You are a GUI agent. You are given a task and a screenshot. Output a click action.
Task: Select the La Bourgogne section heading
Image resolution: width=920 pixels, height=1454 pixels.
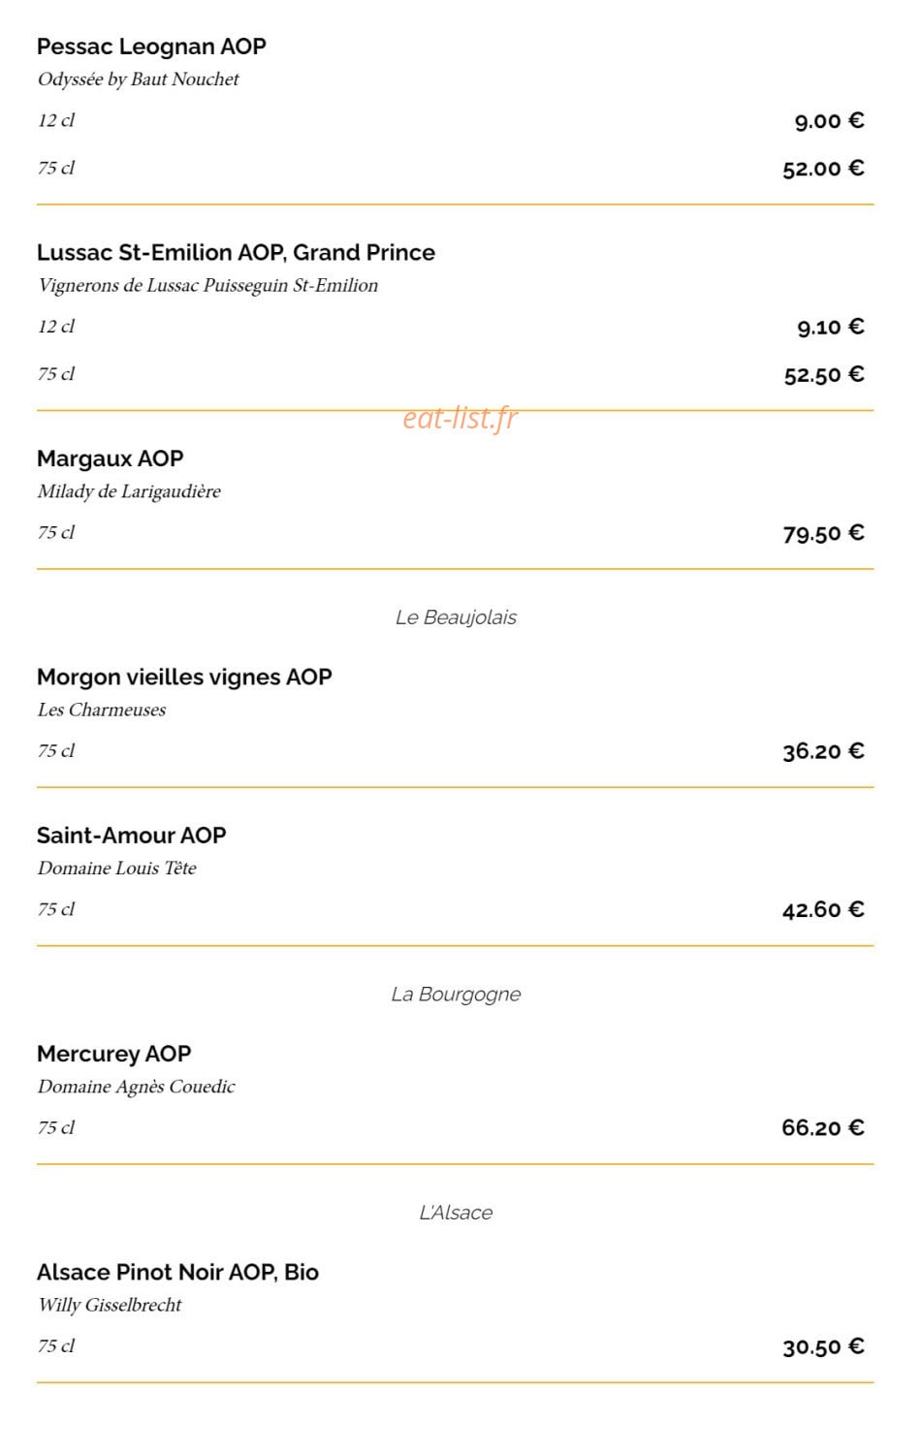click(456, 995)
